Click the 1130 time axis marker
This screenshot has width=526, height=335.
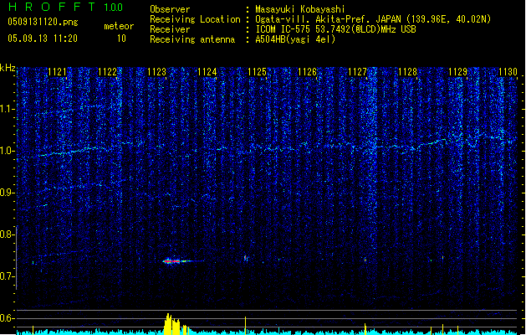508,72
